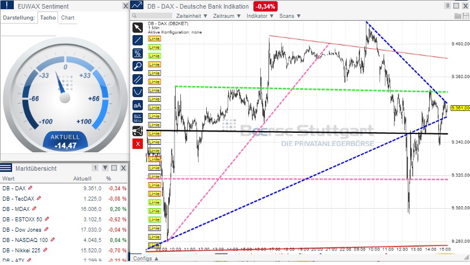470x265 pixels.
Task: Open the DB - ESTOXX 50 row
Action: click(x=64, y=219)
